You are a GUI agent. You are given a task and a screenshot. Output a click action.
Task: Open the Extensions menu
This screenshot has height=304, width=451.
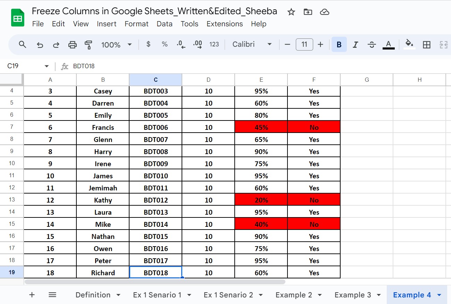[x=224, y=24]
